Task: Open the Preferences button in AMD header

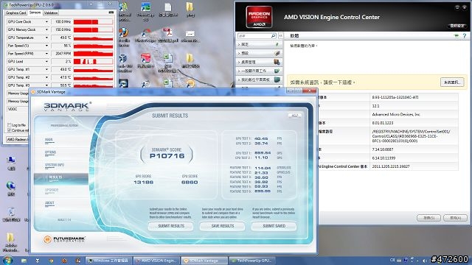Action: 457,26
